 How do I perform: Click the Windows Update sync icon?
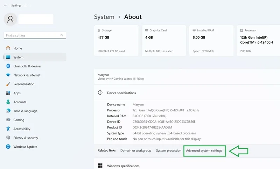click(8, 147)
